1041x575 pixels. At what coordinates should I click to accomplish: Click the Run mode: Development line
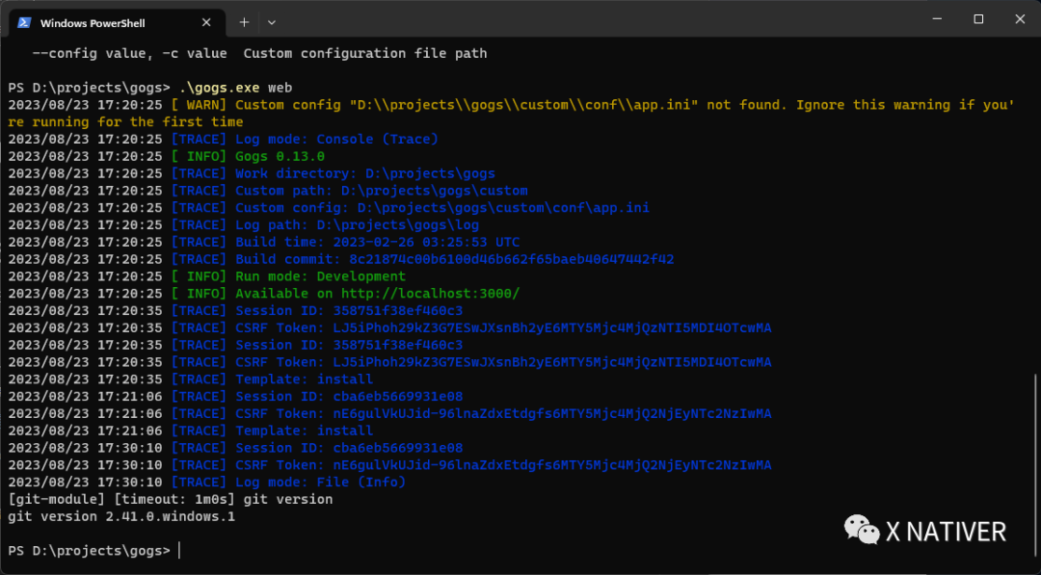pyautogui.click(x=320, y=276)
